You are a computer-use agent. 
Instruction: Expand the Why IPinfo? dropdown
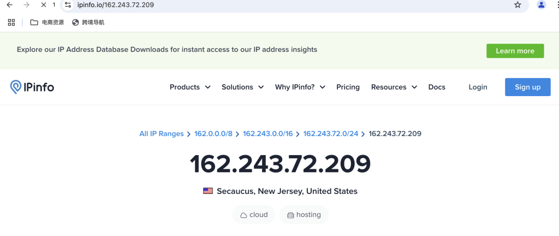[x=300, y=87]
